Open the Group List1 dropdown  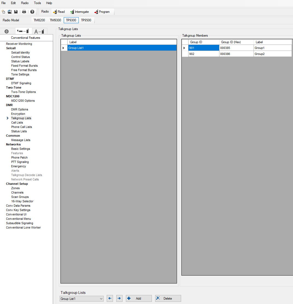[x=82, y=299]
